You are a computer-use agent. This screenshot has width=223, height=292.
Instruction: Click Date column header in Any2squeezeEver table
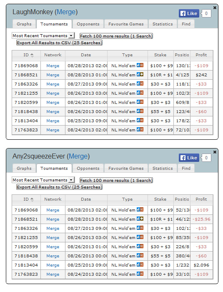86,199
